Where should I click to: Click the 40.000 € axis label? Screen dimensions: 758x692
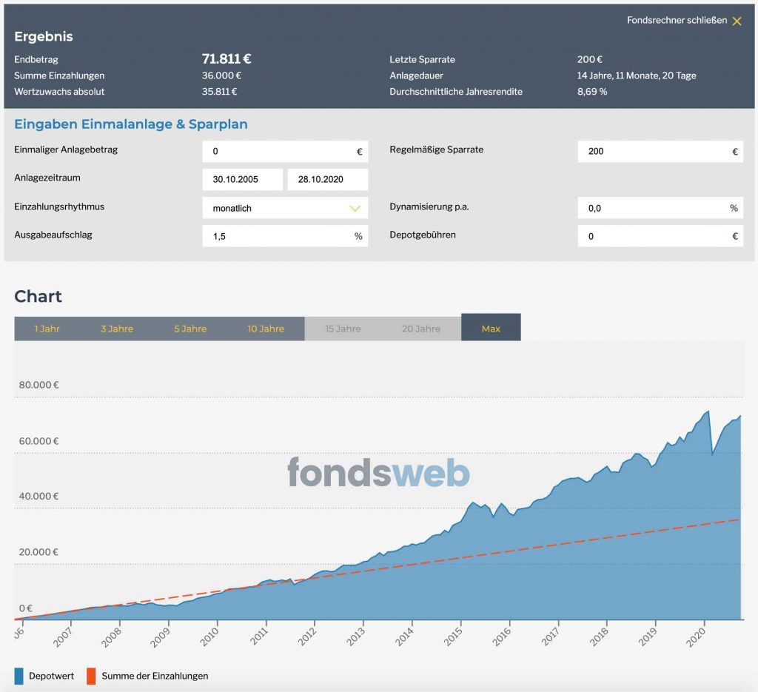click(38, 497)
